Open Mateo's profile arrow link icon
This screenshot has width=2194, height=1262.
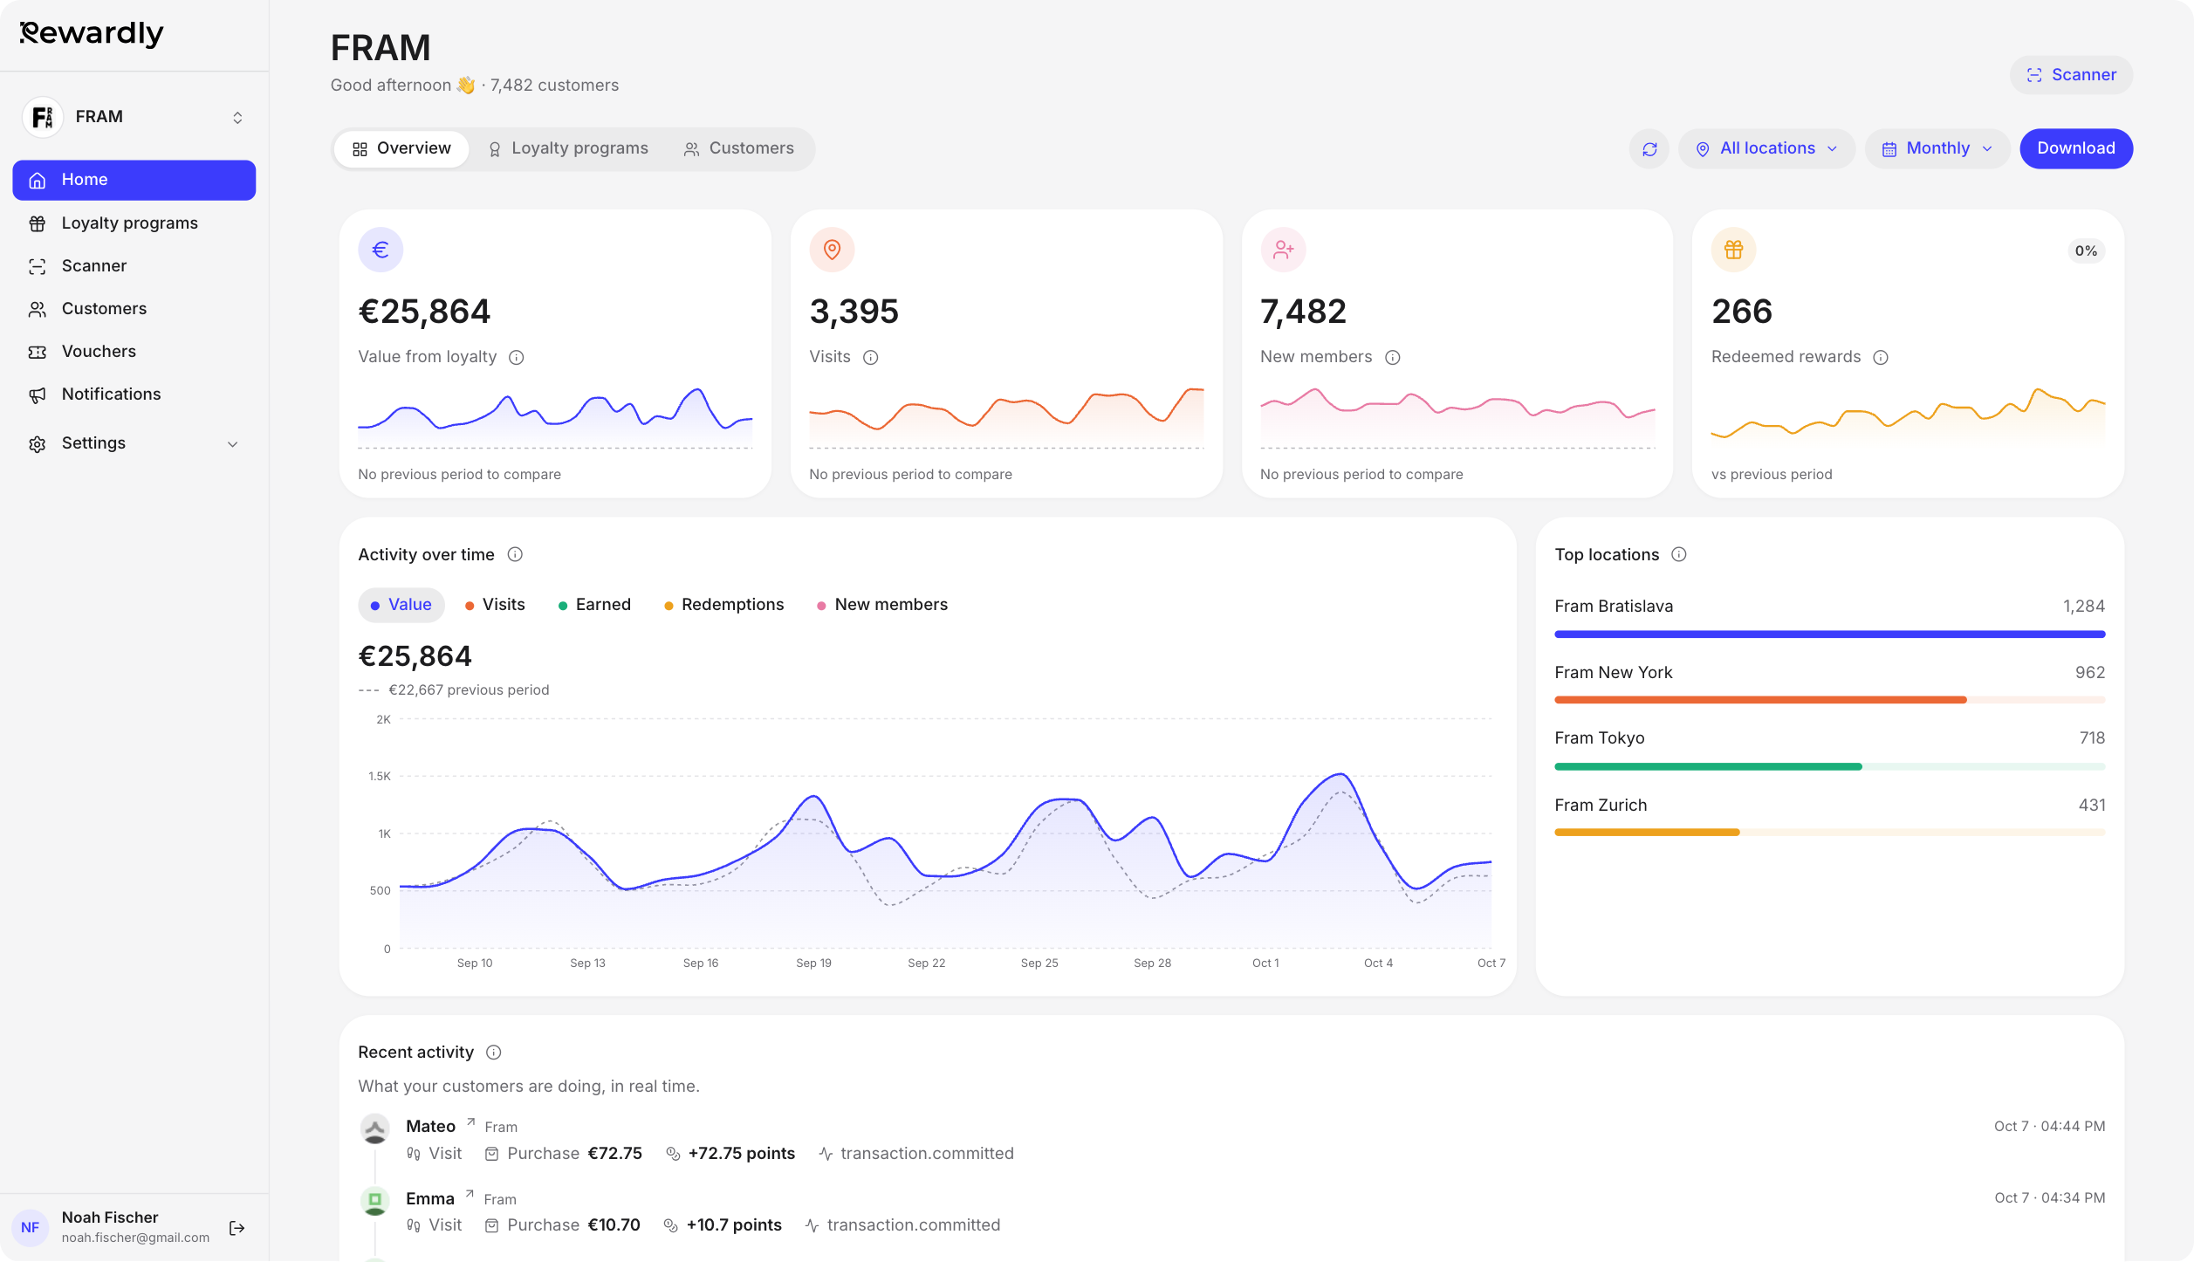pos(470,1121)
